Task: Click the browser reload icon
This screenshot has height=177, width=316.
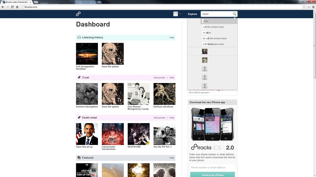Action: coord(12,7)
